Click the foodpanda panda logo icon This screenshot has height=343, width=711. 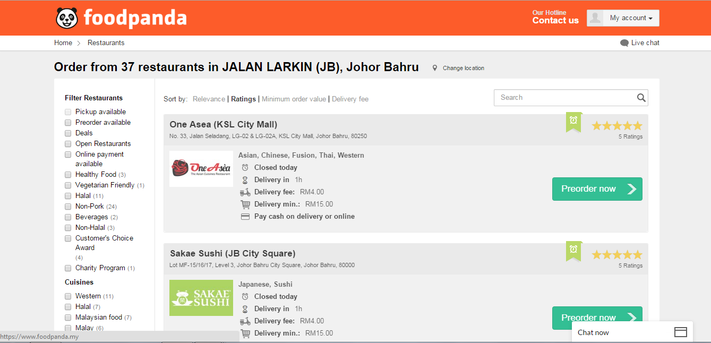[x=67, y=18]
